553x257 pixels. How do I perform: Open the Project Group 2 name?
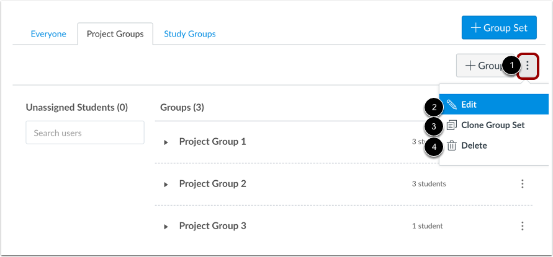click(x=213, y=184)
